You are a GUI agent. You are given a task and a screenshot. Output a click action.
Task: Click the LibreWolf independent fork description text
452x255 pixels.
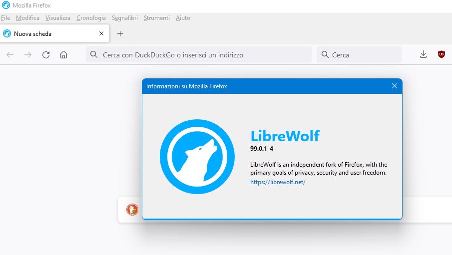319,169
